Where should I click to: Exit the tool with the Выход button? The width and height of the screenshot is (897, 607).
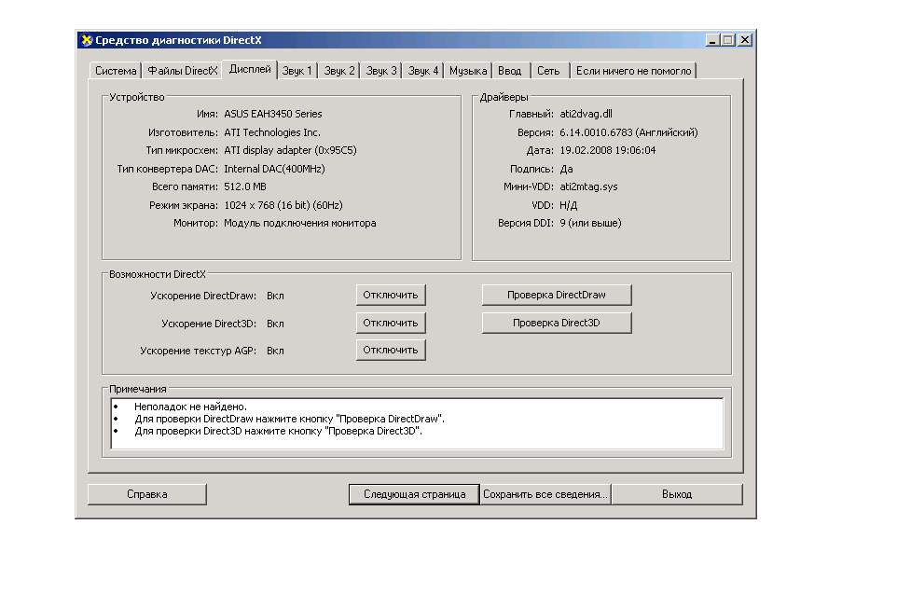click(676, 494)
